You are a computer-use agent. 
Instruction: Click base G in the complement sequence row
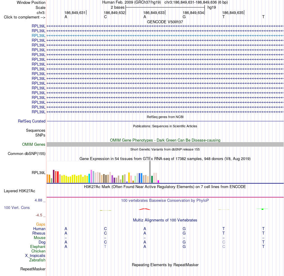(x=184, y=17)
